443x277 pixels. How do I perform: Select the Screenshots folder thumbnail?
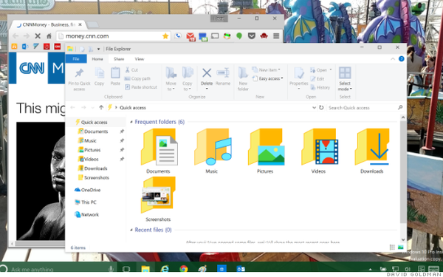158,199
